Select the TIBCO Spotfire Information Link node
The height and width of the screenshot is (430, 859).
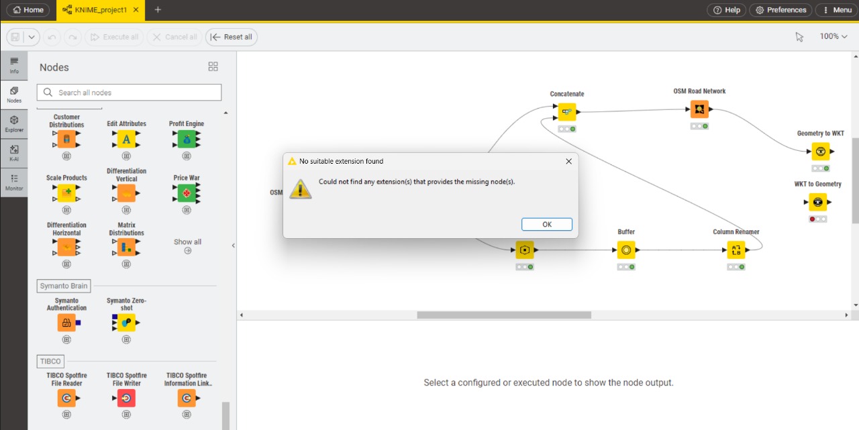click(x=187, y=398)
